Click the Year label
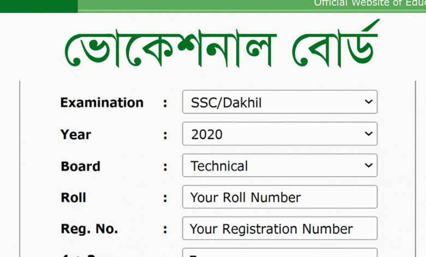The width and height of the screenshot is (426, 257). coord(76,135)
